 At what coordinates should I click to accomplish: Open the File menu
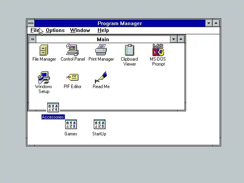point(35,30)
